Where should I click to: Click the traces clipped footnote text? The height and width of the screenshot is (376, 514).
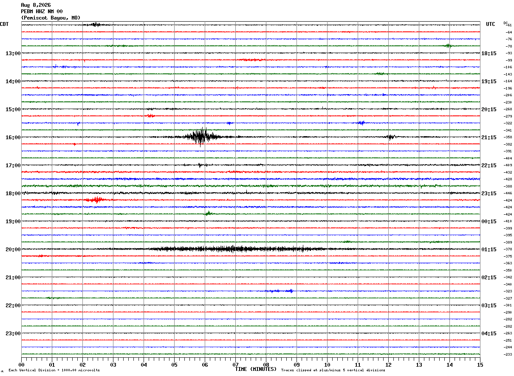[x=333, y=370]
